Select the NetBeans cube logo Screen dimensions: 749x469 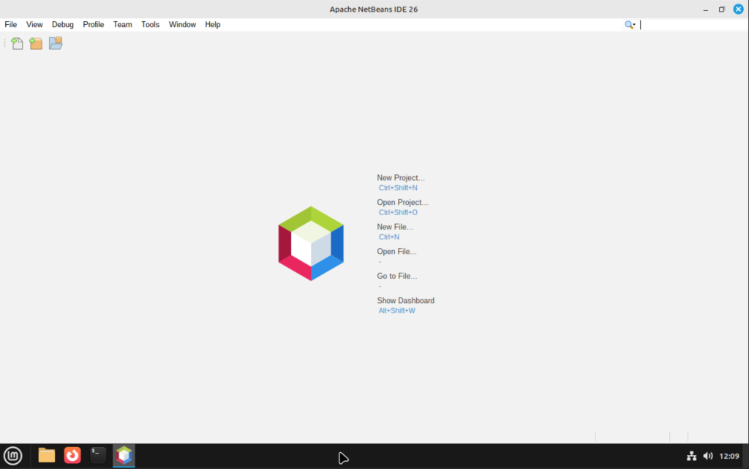click(x=311, y=242)
